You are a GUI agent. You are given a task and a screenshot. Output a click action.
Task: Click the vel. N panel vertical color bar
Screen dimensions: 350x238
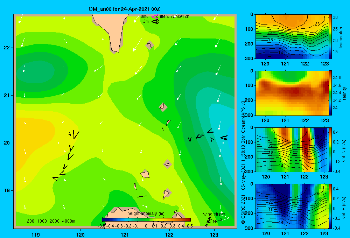[330, 149]
